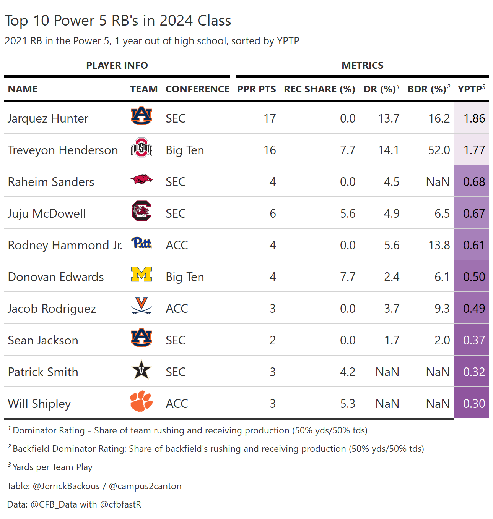
Task: Click the Auburn logo beside Sean Jackson
Action: click(x=142, y=338)
